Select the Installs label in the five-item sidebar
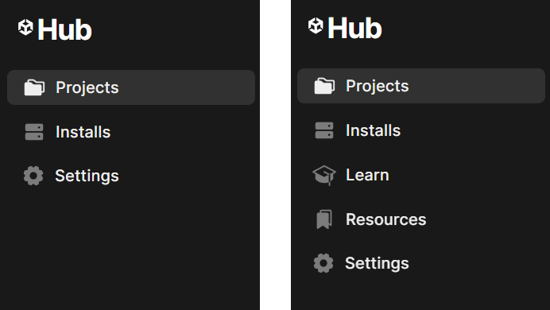This screenshot has width=550, height=310. (374, 130)
